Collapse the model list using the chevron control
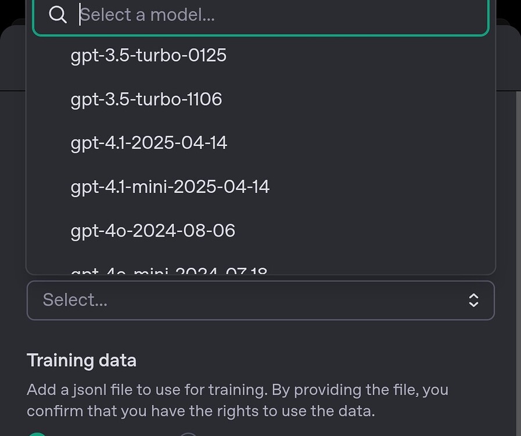This screenshot has height=436, width=521. (x=473, y=300)
